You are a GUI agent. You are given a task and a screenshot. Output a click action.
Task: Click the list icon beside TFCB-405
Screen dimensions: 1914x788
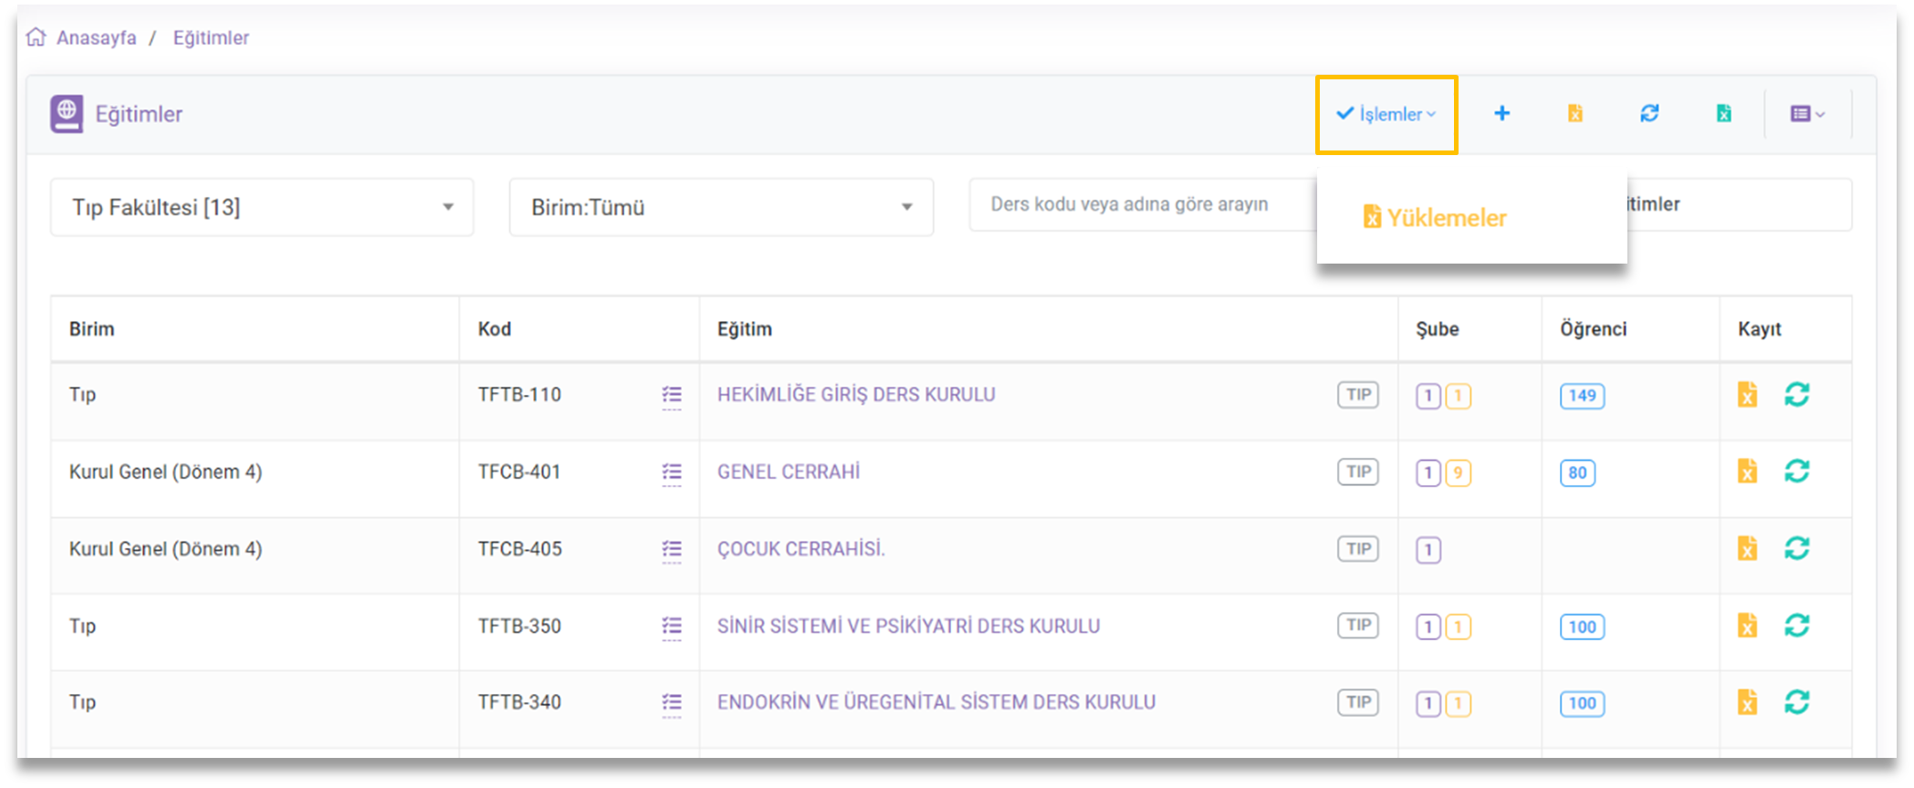coord(672,550)
